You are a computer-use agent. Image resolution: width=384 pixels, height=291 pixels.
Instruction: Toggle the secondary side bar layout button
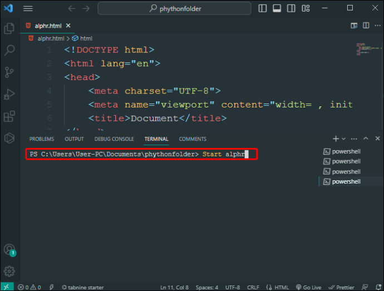click(x=290, y=8)
